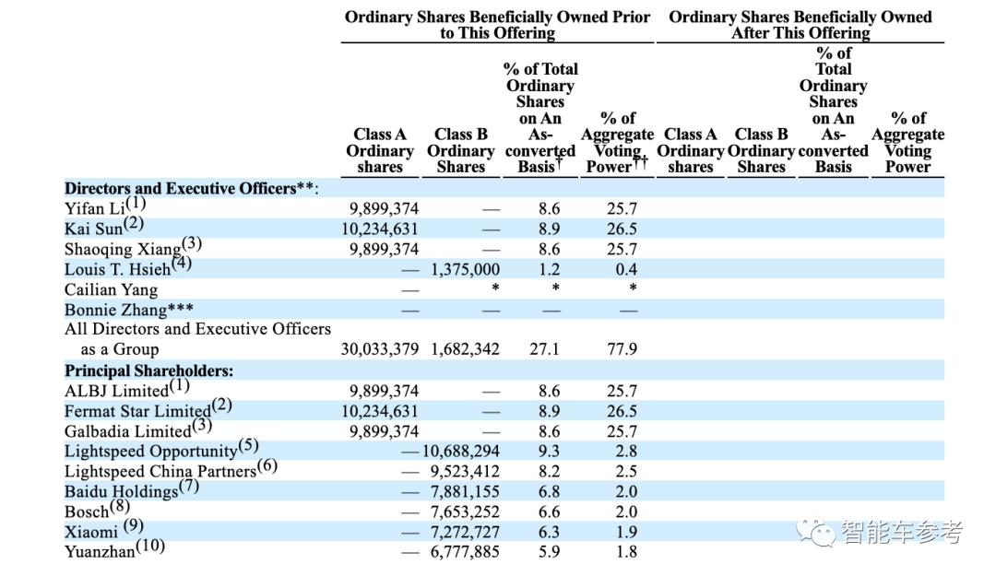Click Bosch's 7,653,252 share count
This screenshot has width=996, height=576.
coord(465,511)
